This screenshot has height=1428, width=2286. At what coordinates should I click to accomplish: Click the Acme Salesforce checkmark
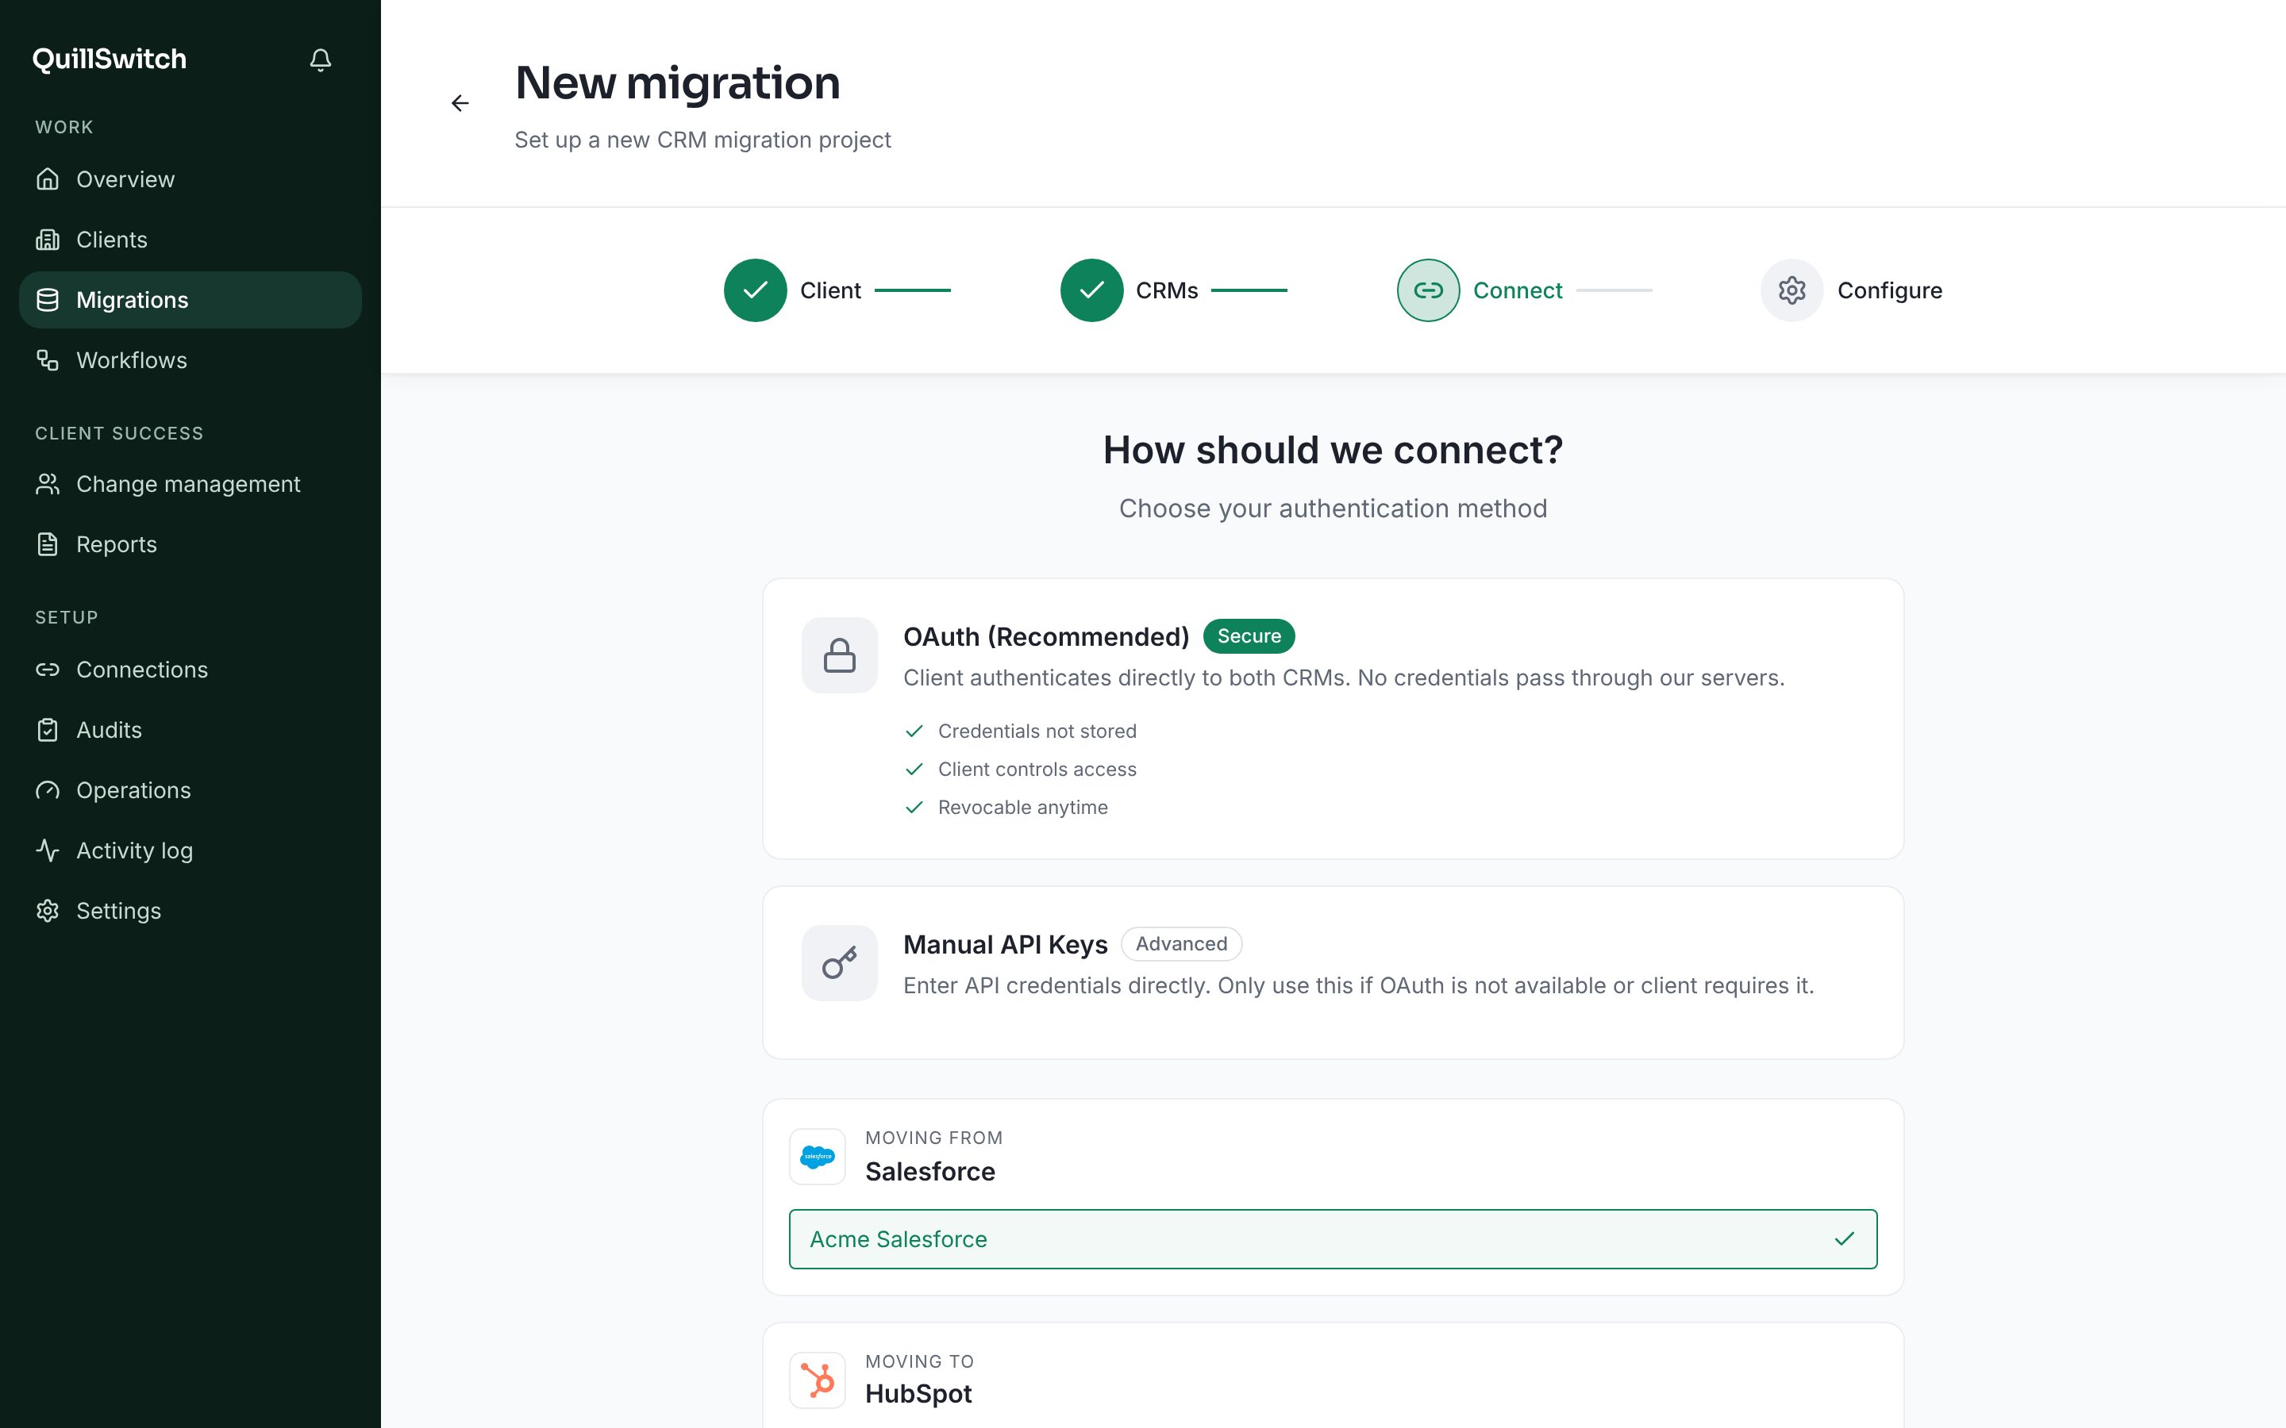coord(1844,1239)
